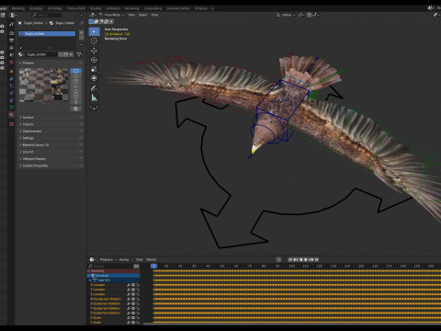Expand the Custom Properties panel
The image size is (441, 331).
[x=51, y=165]
